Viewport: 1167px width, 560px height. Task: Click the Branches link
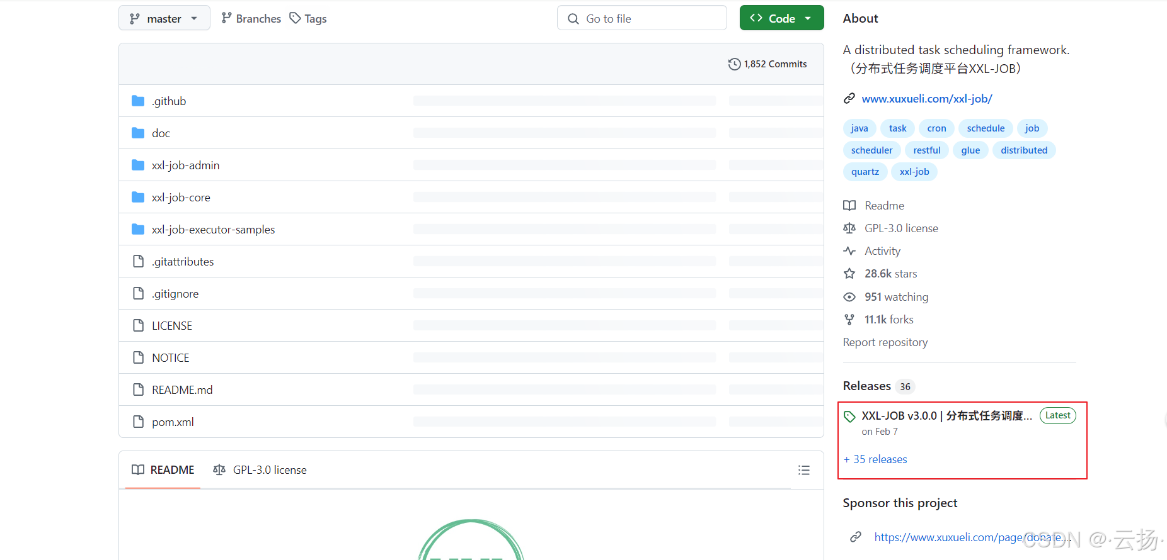(x=251, y=18)
